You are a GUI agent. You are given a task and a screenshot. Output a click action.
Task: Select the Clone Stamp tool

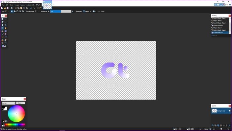(2, 40)
